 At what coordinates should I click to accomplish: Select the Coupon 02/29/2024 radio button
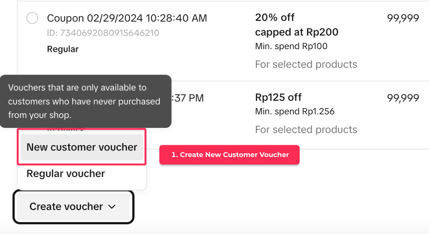tap(32, 18)
